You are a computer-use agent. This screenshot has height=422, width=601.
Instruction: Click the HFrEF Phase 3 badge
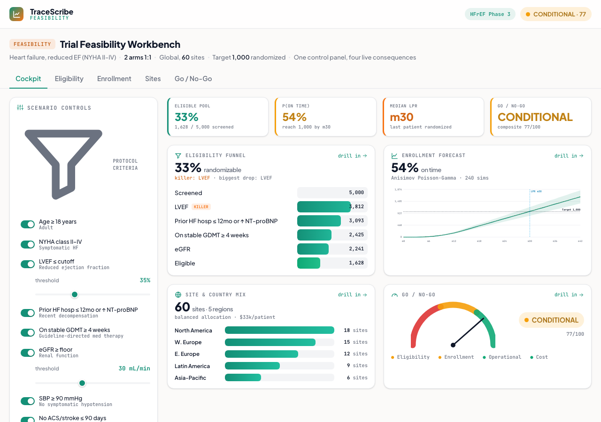pos(490,14)
